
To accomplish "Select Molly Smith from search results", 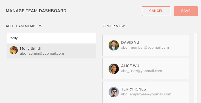I will [x=52, y=51].
